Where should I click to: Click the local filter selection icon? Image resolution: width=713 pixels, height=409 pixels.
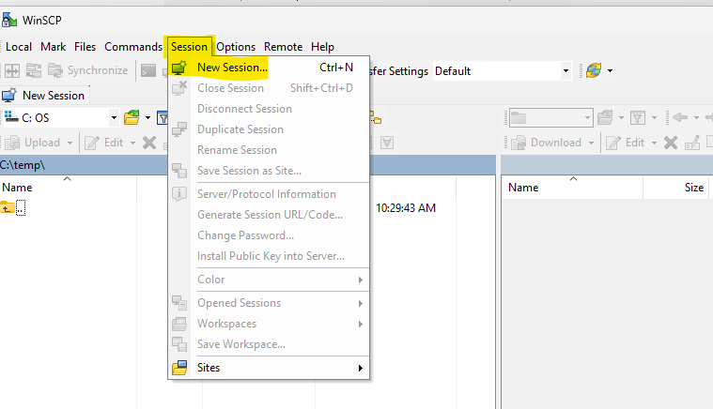(x=387, y=143)
